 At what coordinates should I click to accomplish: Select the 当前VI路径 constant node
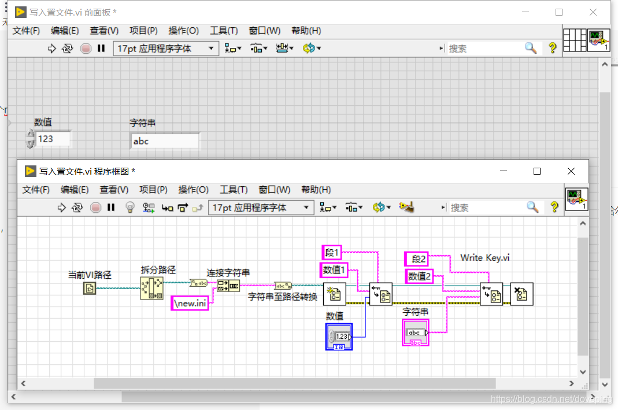point(90,288)
